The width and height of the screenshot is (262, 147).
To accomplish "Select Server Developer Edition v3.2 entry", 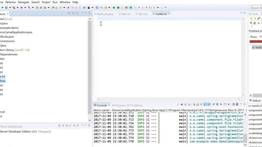I will click(18, 131).
